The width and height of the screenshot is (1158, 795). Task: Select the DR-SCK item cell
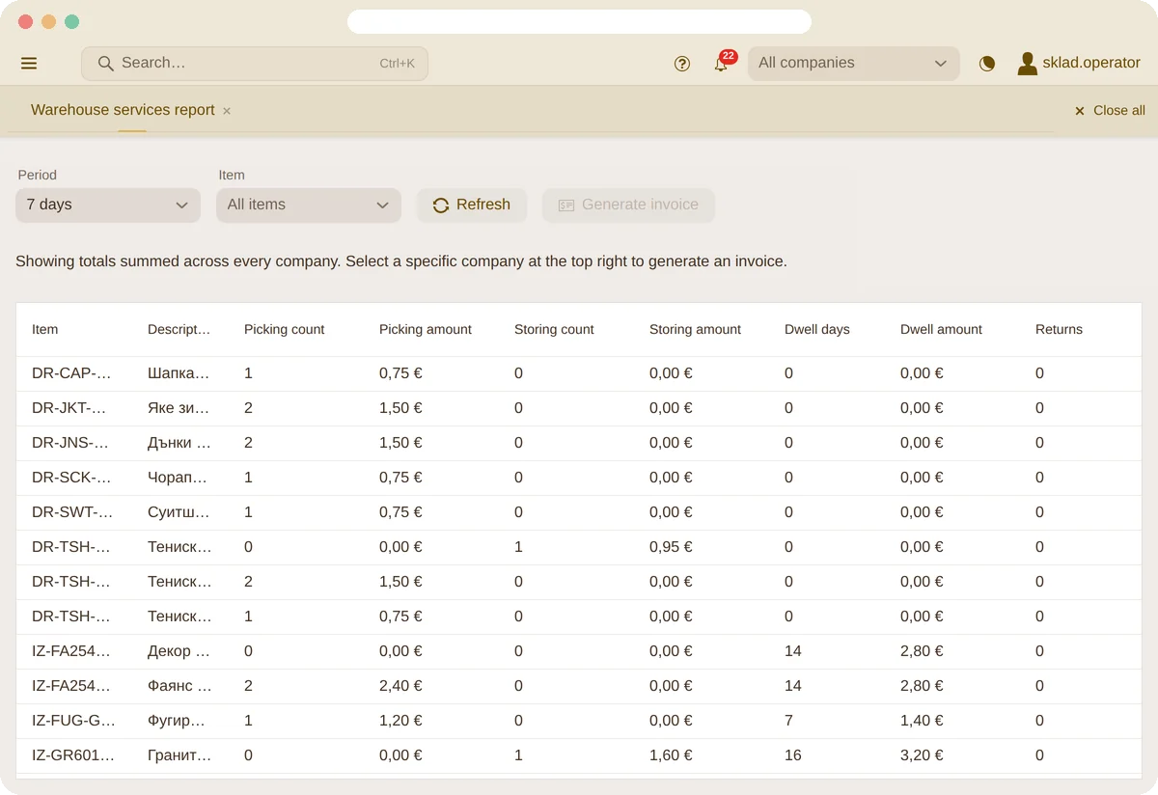click(x=72, y=478)
